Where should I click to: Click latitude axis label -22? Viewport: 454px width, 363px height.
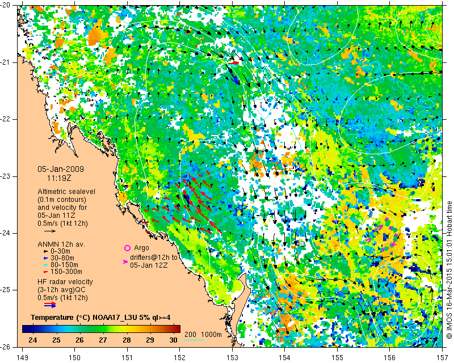pos(6,119)
